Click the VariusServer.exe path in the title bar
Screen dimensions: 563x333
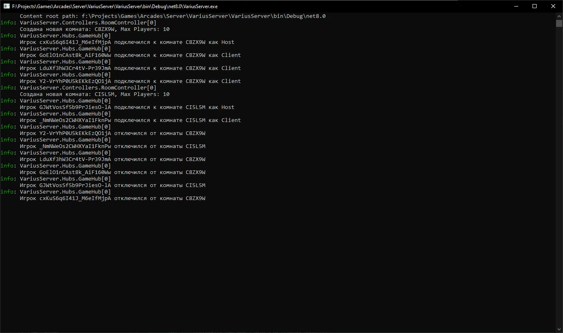pos(115,6)
